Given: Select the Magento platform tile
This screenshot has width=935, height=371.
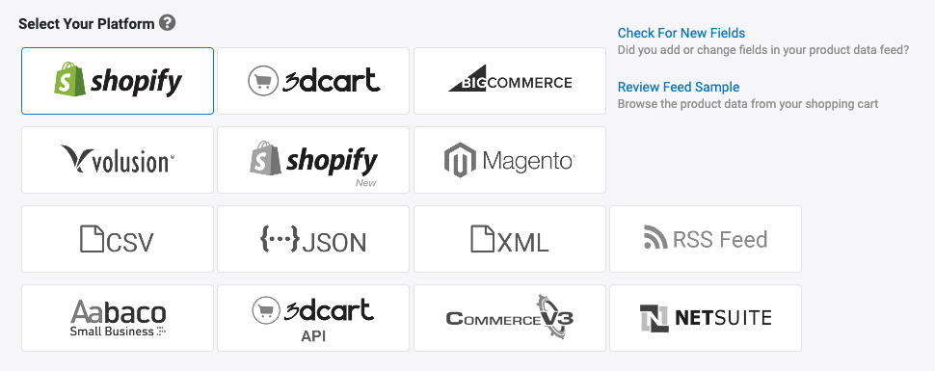Looking at the screenshot, I should coord(510,160).
